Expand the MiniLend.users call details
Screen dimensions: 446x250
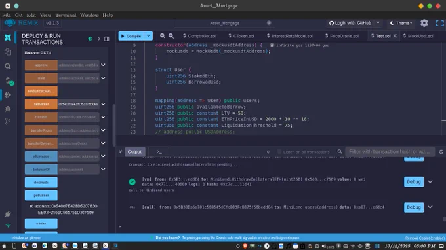click(x=430, y=207)
